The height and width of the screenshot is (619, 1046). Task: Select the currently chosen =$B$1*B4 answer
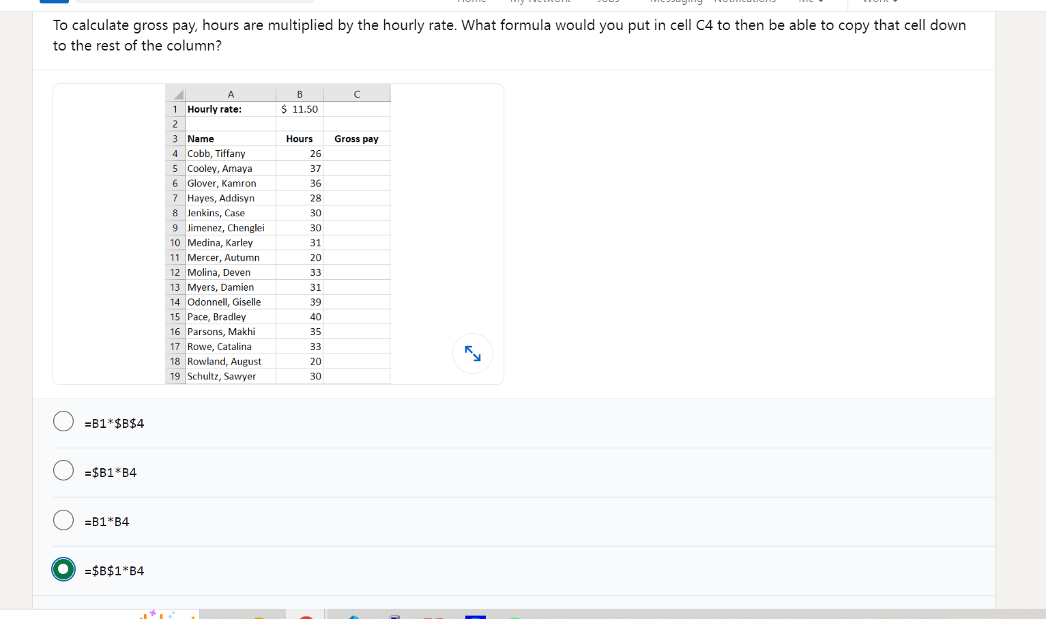[63, 568]
